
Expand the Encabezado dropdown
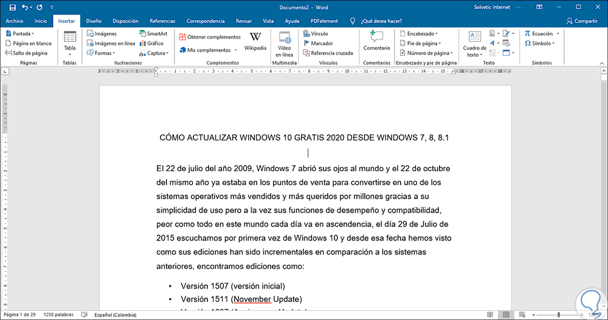click(x=419, y=34)
